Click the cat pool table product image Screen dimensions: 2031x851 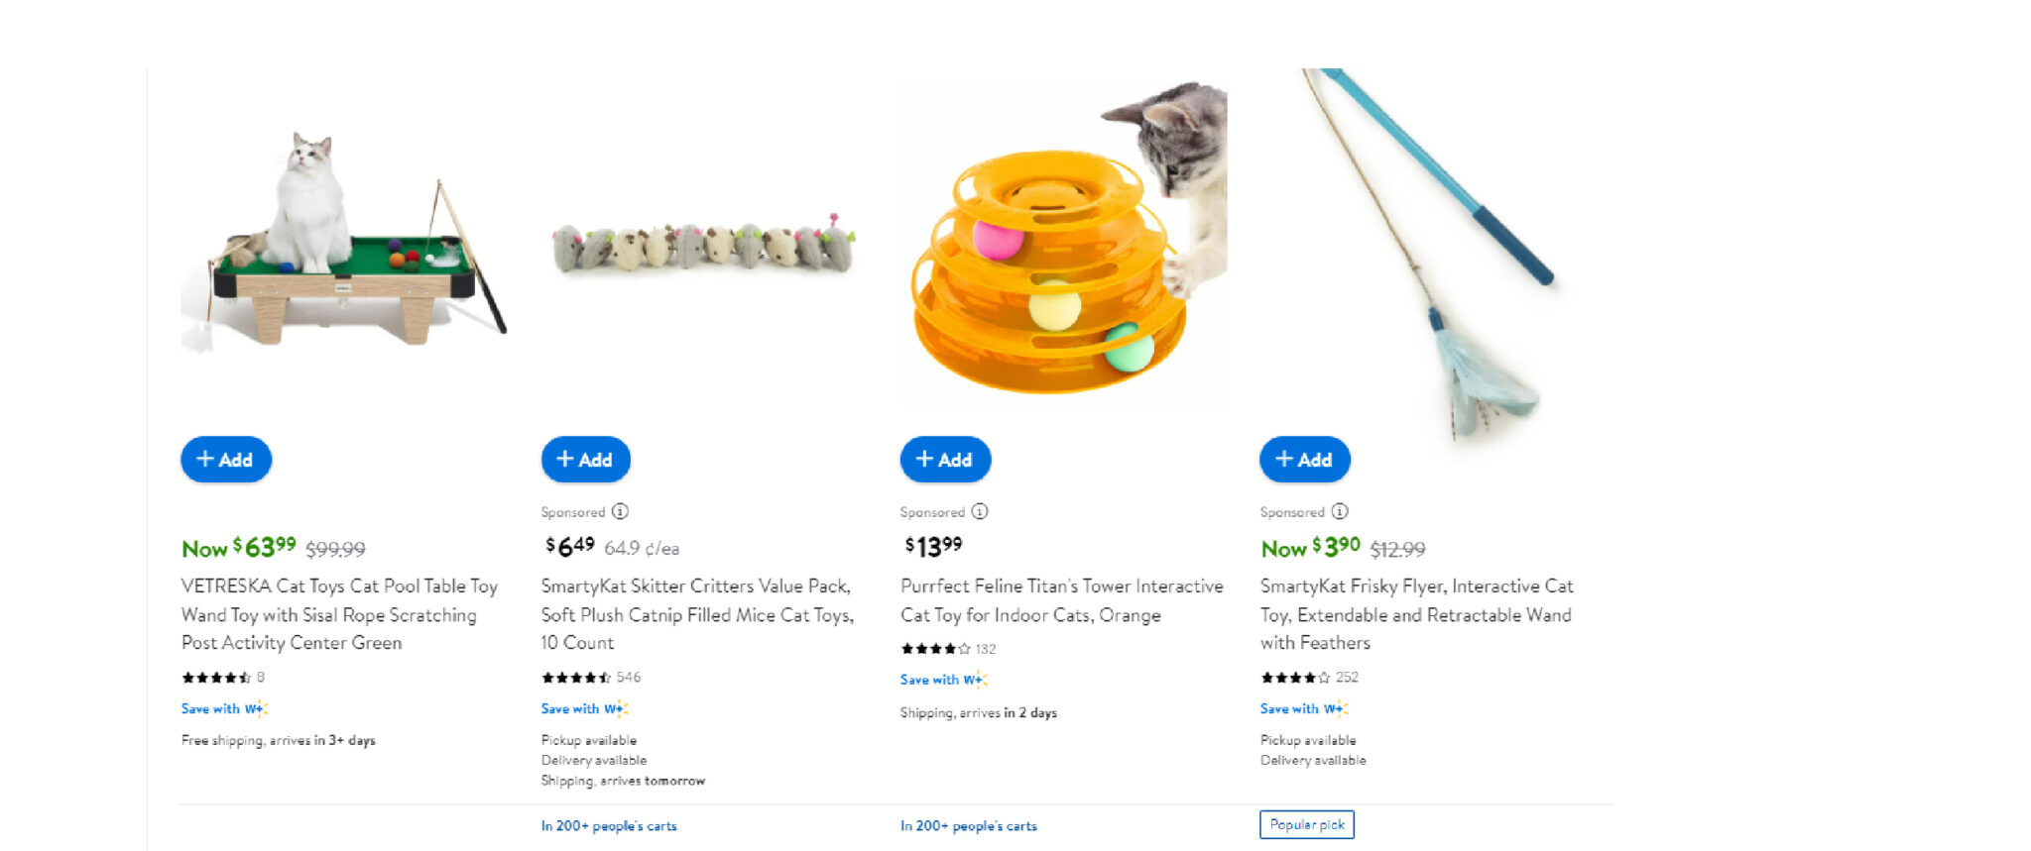point(343,240)
